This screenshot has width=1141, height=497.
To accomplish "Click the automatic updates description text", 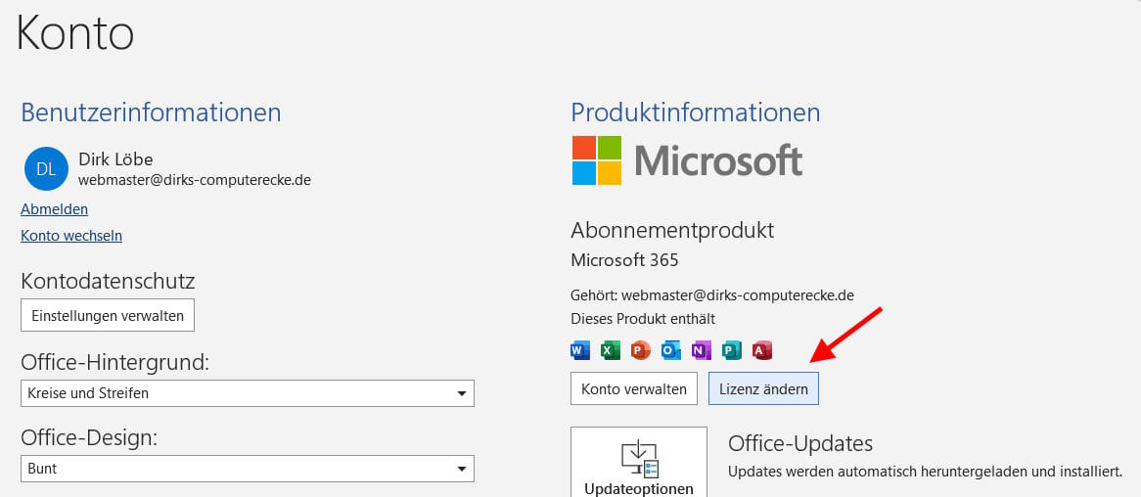I will tap(925, 471).
